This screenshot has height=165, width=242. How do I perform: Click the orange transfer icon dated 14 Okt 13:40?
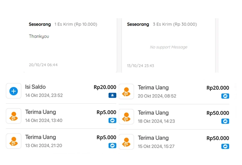pyautogui.click(x=14, y=116)
